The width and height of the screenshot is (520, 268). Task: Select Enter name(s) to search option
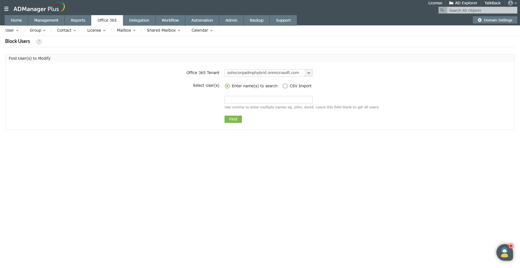227,86
